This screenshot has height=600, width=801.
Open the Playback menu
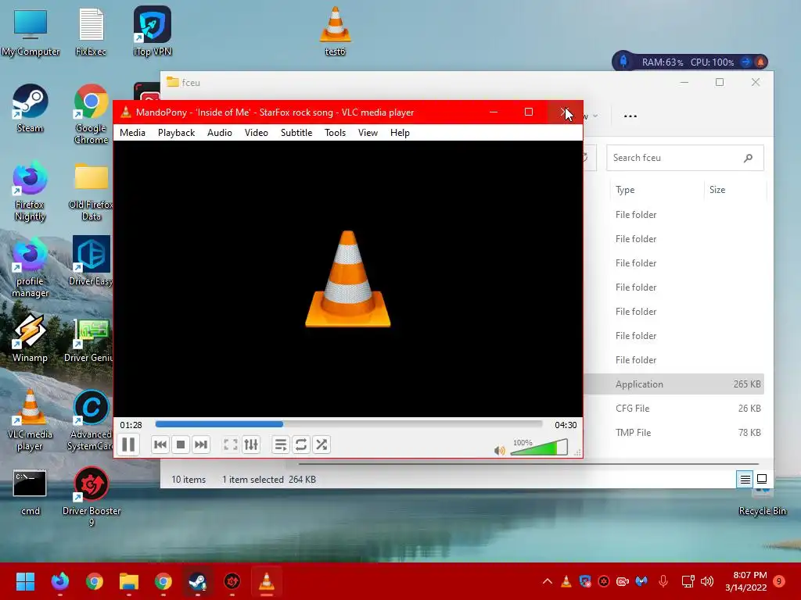[x=176, y=133]
